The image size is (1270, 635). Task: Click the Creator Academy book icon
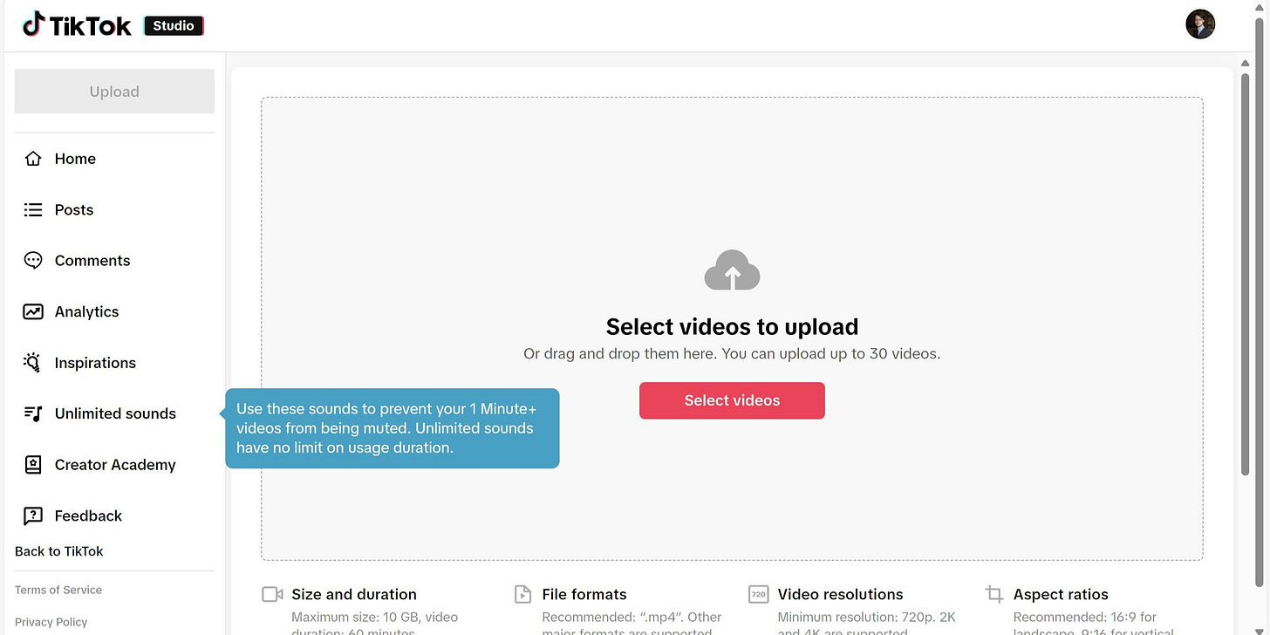[x=33, y=464]
